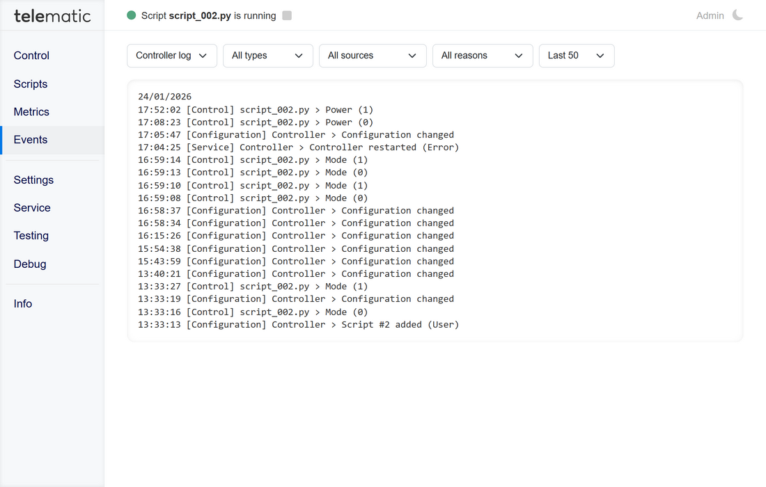Open the Scripts section
This screenshot has width=766, height=487.
(31, 84)
